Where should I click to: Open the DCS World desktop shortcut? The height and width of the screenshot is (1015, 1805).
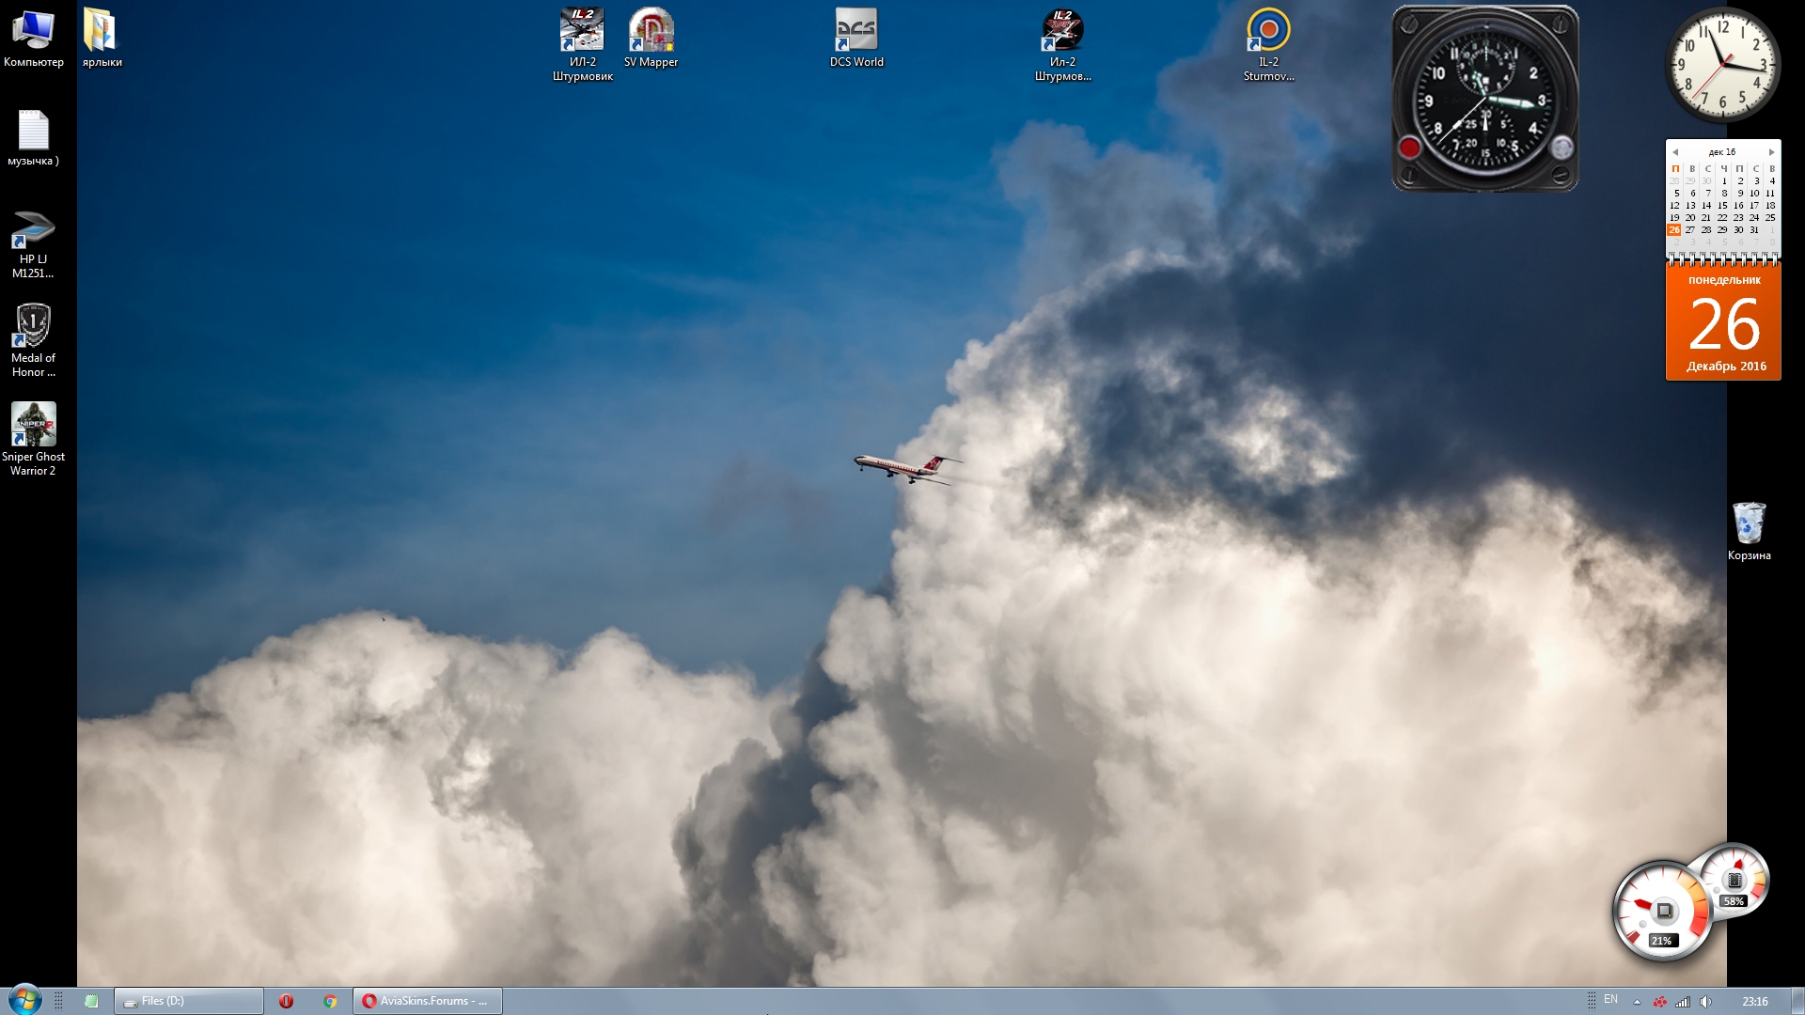[855, 38]
